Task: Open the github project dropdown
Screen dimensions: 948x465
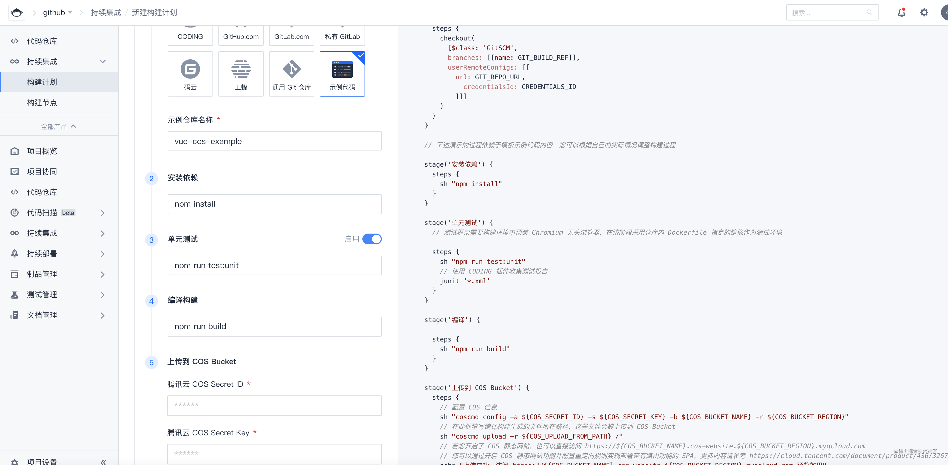Action: (x=57, y=12)
